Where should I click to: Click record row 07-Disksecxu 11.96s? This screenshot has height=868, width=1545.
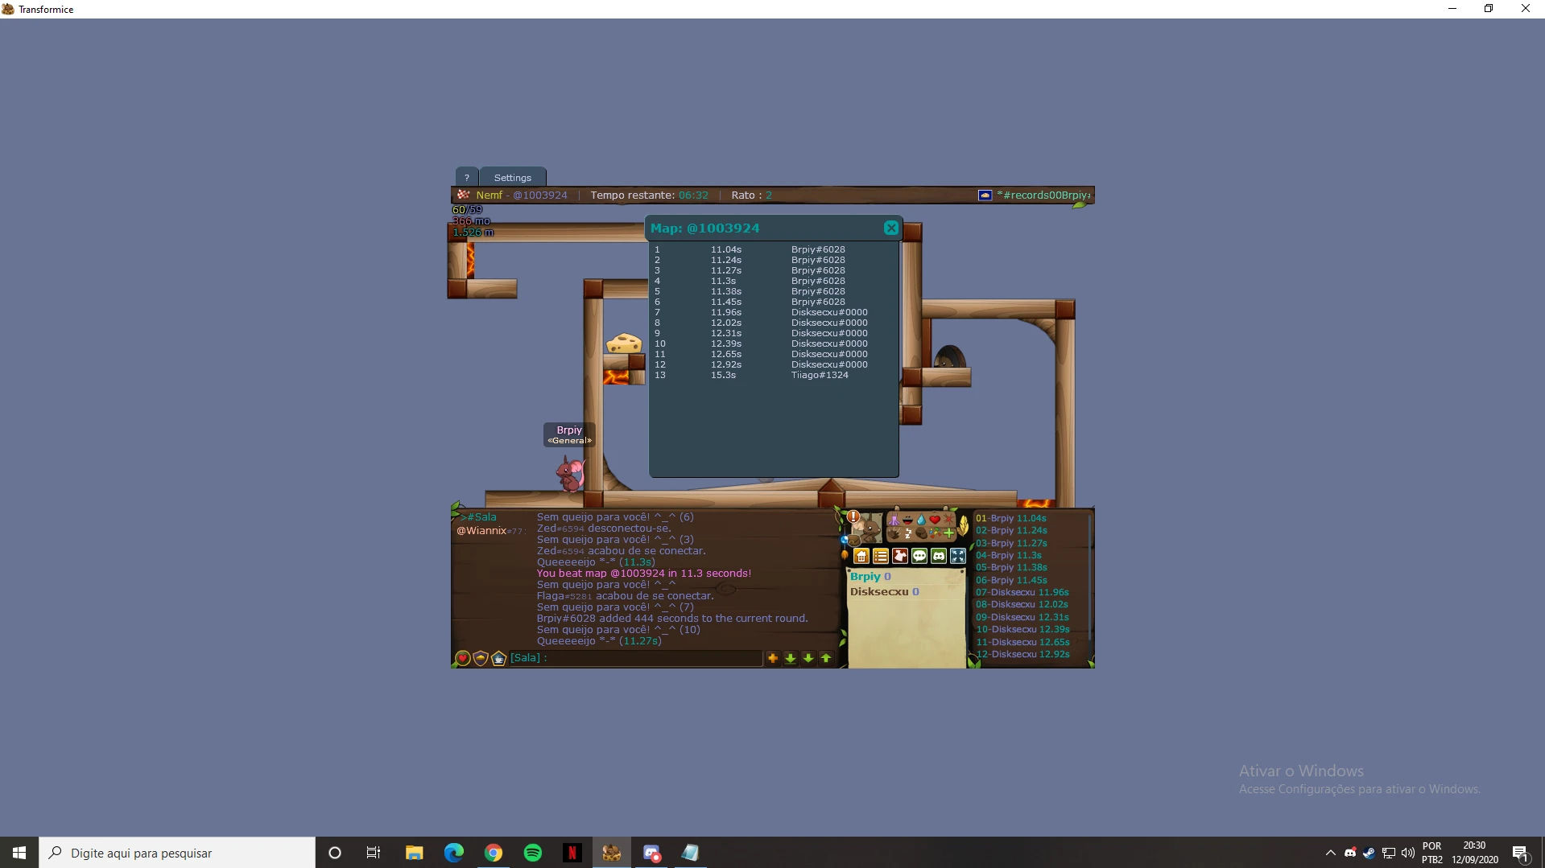point(1022,592)
